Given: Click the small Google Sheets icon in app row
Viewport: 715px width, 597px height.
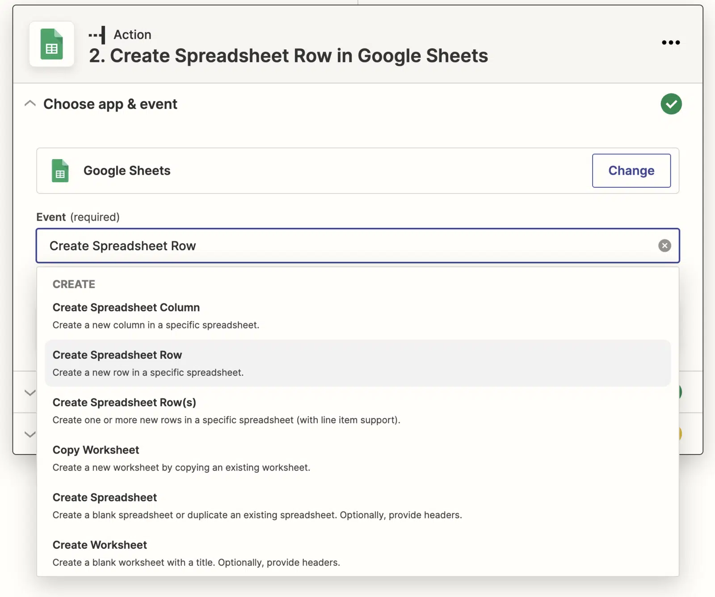Looking at the screenshot, I should click(x=60, y=171).
